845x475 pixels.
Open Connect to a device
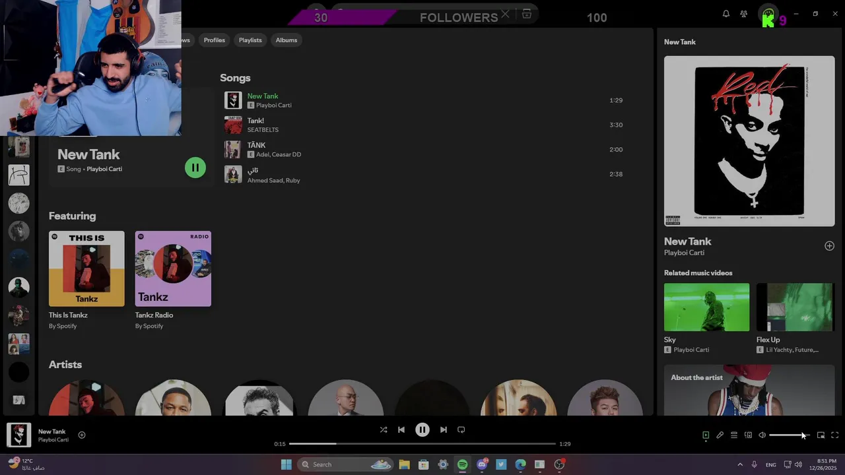tap(748, 435)
